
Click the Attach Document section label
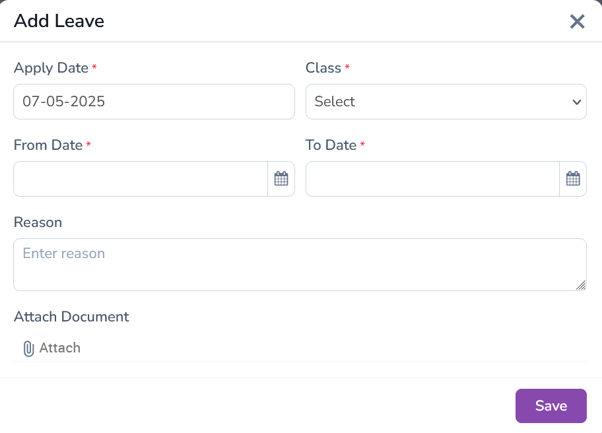[x=71, y=317]
